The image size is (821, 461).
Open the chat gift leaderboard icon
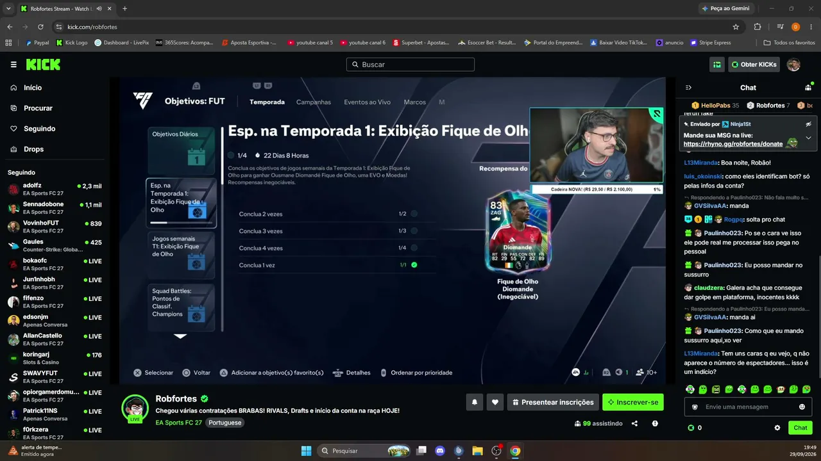808,88
